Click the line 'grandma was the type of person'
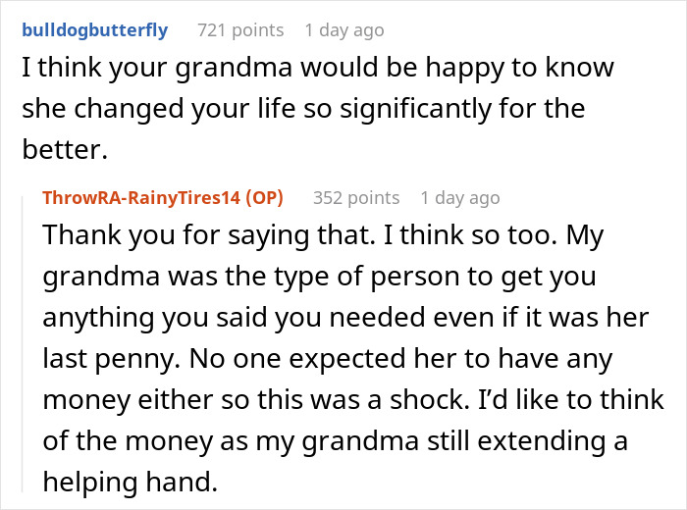The image size is (687, 510). point(319,278)
